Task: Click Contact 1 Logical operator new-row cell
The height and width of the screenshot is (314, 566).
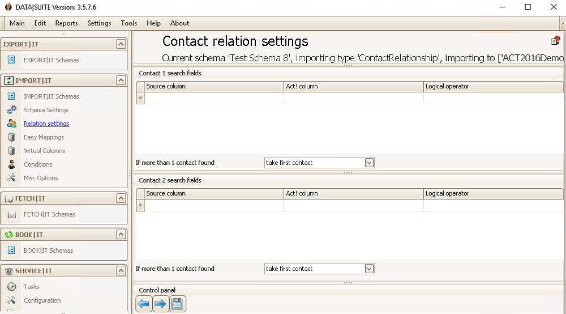Action: click(x=493, y=98)
